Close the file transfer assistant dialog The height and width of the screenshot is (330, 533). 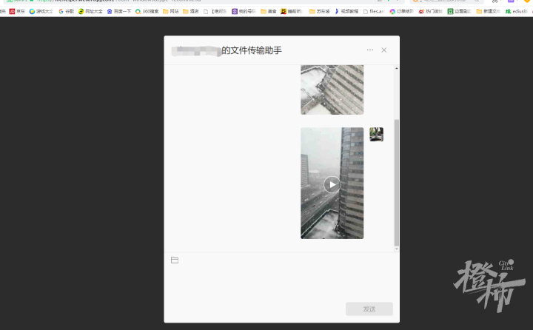coord(383,50)
